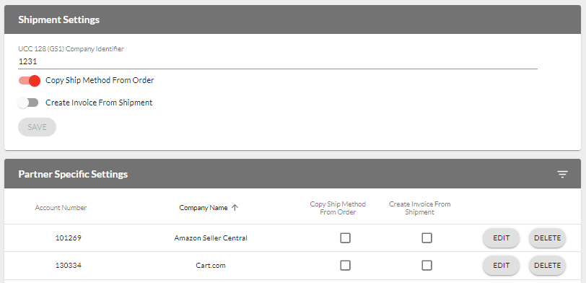
Task: Select account number 101269 cell
Action: coord(69,238)
